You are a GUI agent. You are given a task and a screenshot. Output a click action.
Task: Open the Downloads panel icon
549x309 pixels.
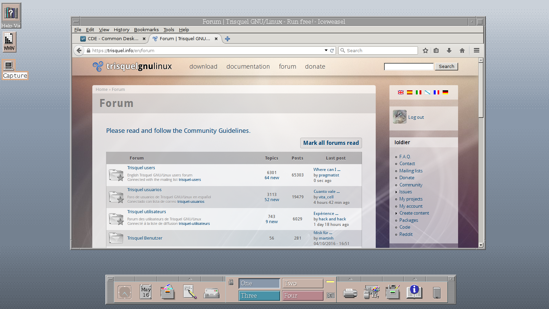(449, 50)
